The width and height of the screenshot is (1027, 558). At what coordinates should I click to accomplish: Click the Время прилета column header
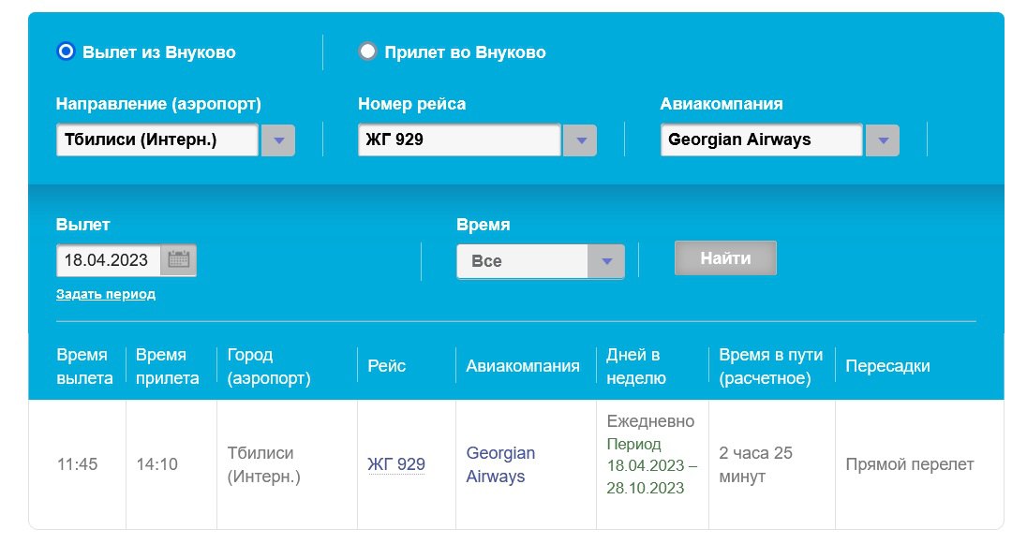167,366
